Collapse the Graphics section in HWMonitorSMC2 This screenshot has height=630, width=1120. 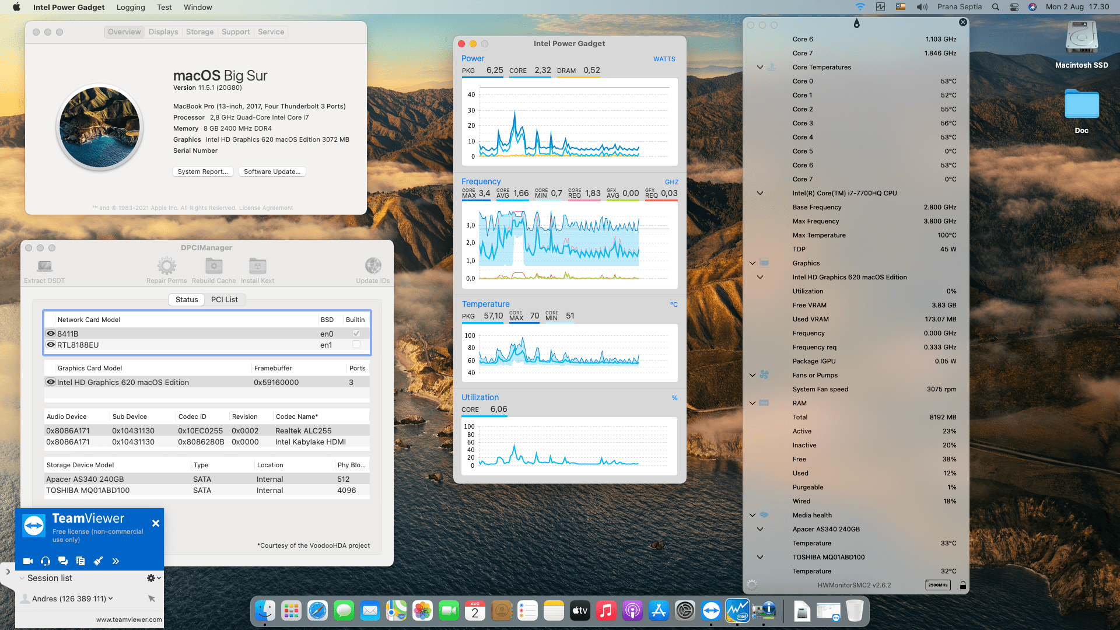(x=752, y=263)
